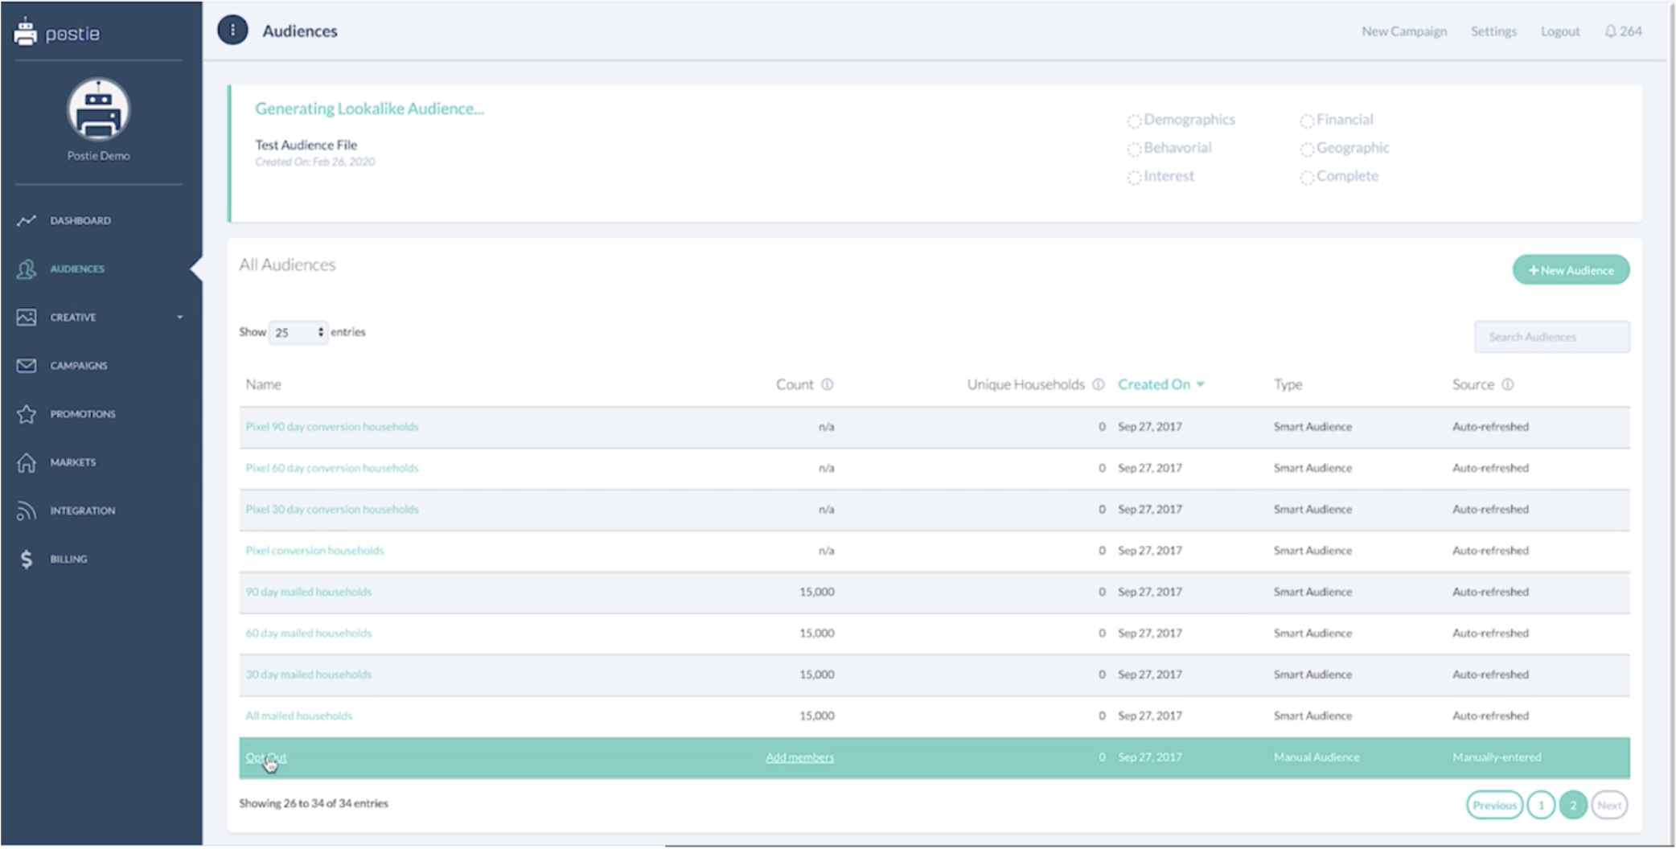
Task: Open the Show 25 entries dropdown
Action: [x=298, y=332]
